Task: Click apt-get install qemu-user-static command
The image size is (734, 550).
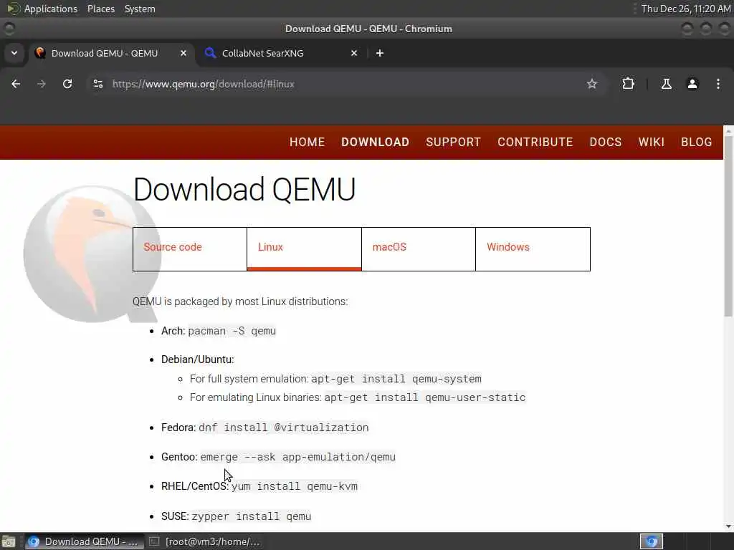Action: (425, 397)
